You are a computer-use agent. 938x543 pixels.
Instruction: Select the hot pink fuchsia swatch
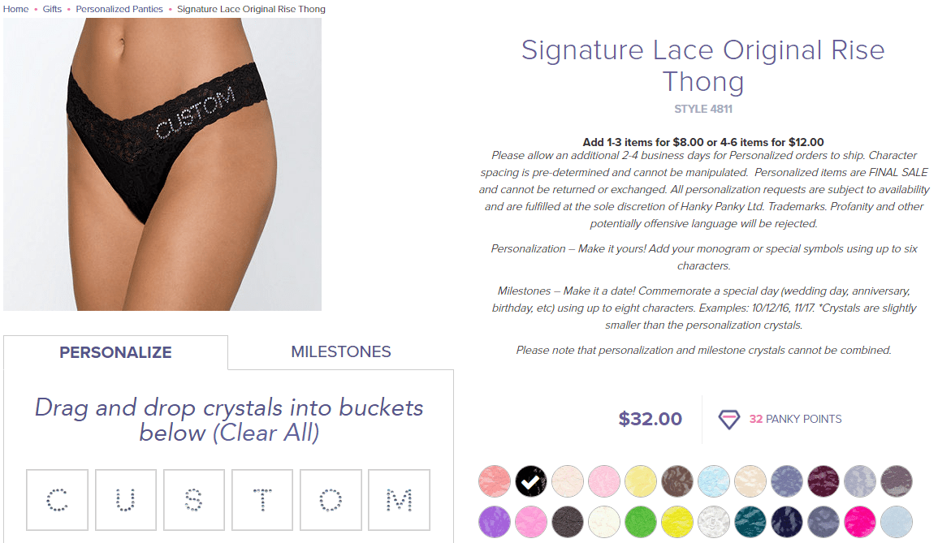coord(860,521)
